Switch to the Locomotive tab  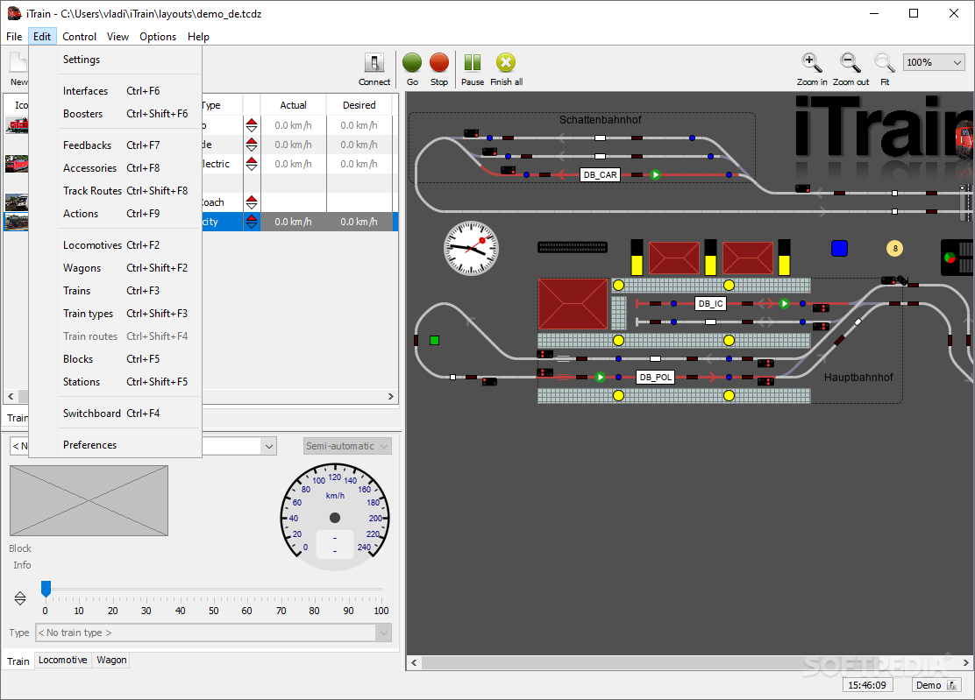point(63,661)
